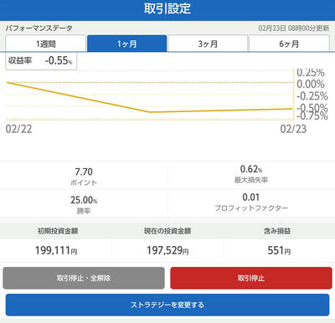
Task: Click the 取引設定 header title
Action: [167, 8]
